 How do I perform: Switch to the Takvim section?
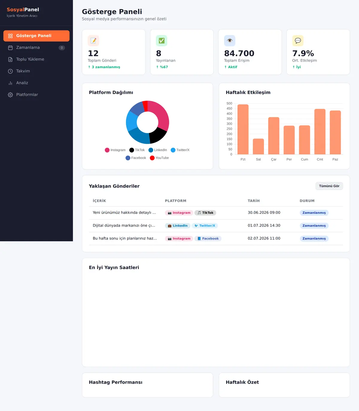tap(36, 71)
